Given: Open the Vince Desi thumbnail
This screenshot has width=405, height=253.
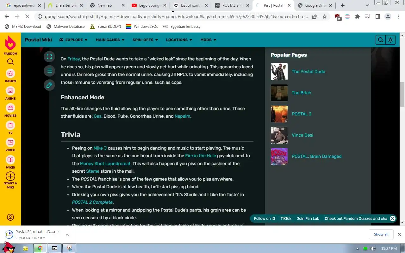Looking at the screenshot, I should 279,135.
